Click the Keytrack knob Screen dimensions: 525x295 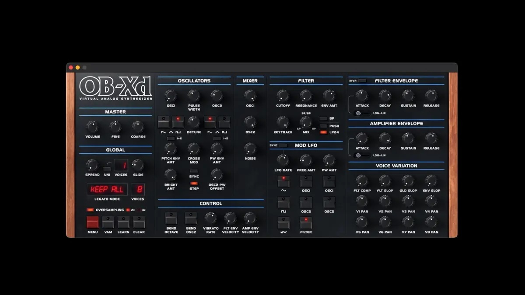(x=283, y=122)
